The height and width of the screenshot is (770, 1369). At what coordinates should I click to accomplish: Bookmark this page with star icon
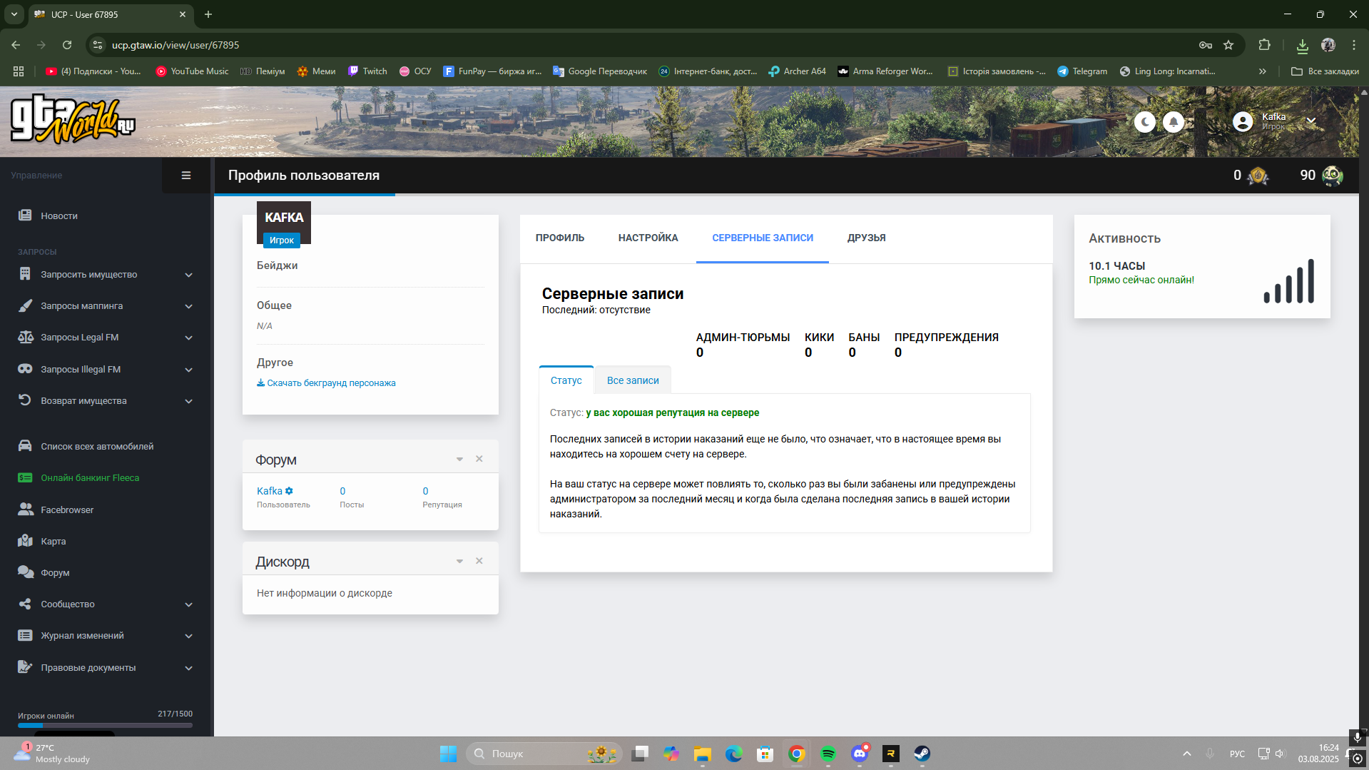(1228, 45)
